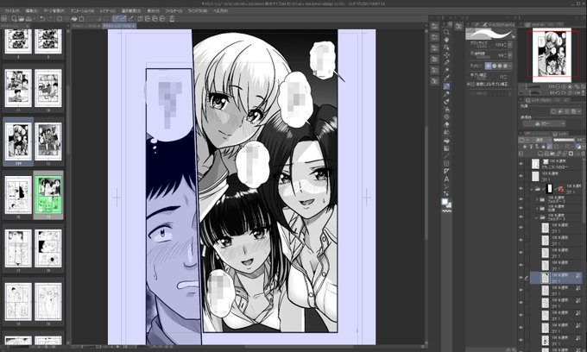Screen dimensions: 587x352
Task: Collapse the masked frame folder arrow
Action: [532, 189]
